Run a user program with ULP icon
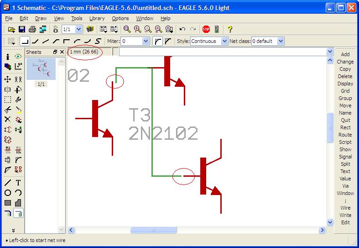 tap(114, 29)
